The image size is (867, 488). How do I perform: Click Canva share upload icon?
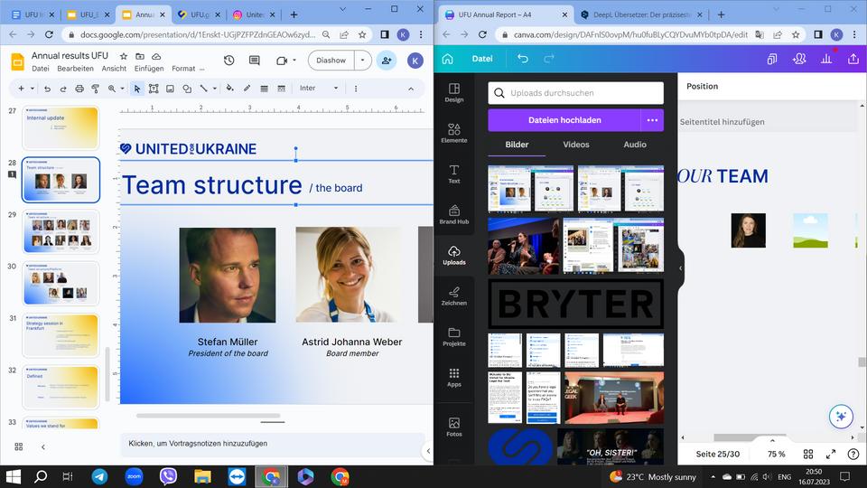853,59
